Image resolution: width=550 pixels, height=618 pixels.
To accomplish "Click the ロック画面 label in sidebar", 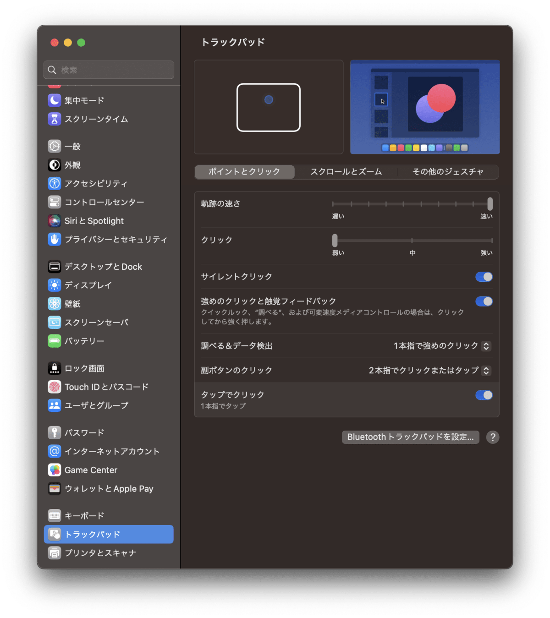I will coord(84,368).
